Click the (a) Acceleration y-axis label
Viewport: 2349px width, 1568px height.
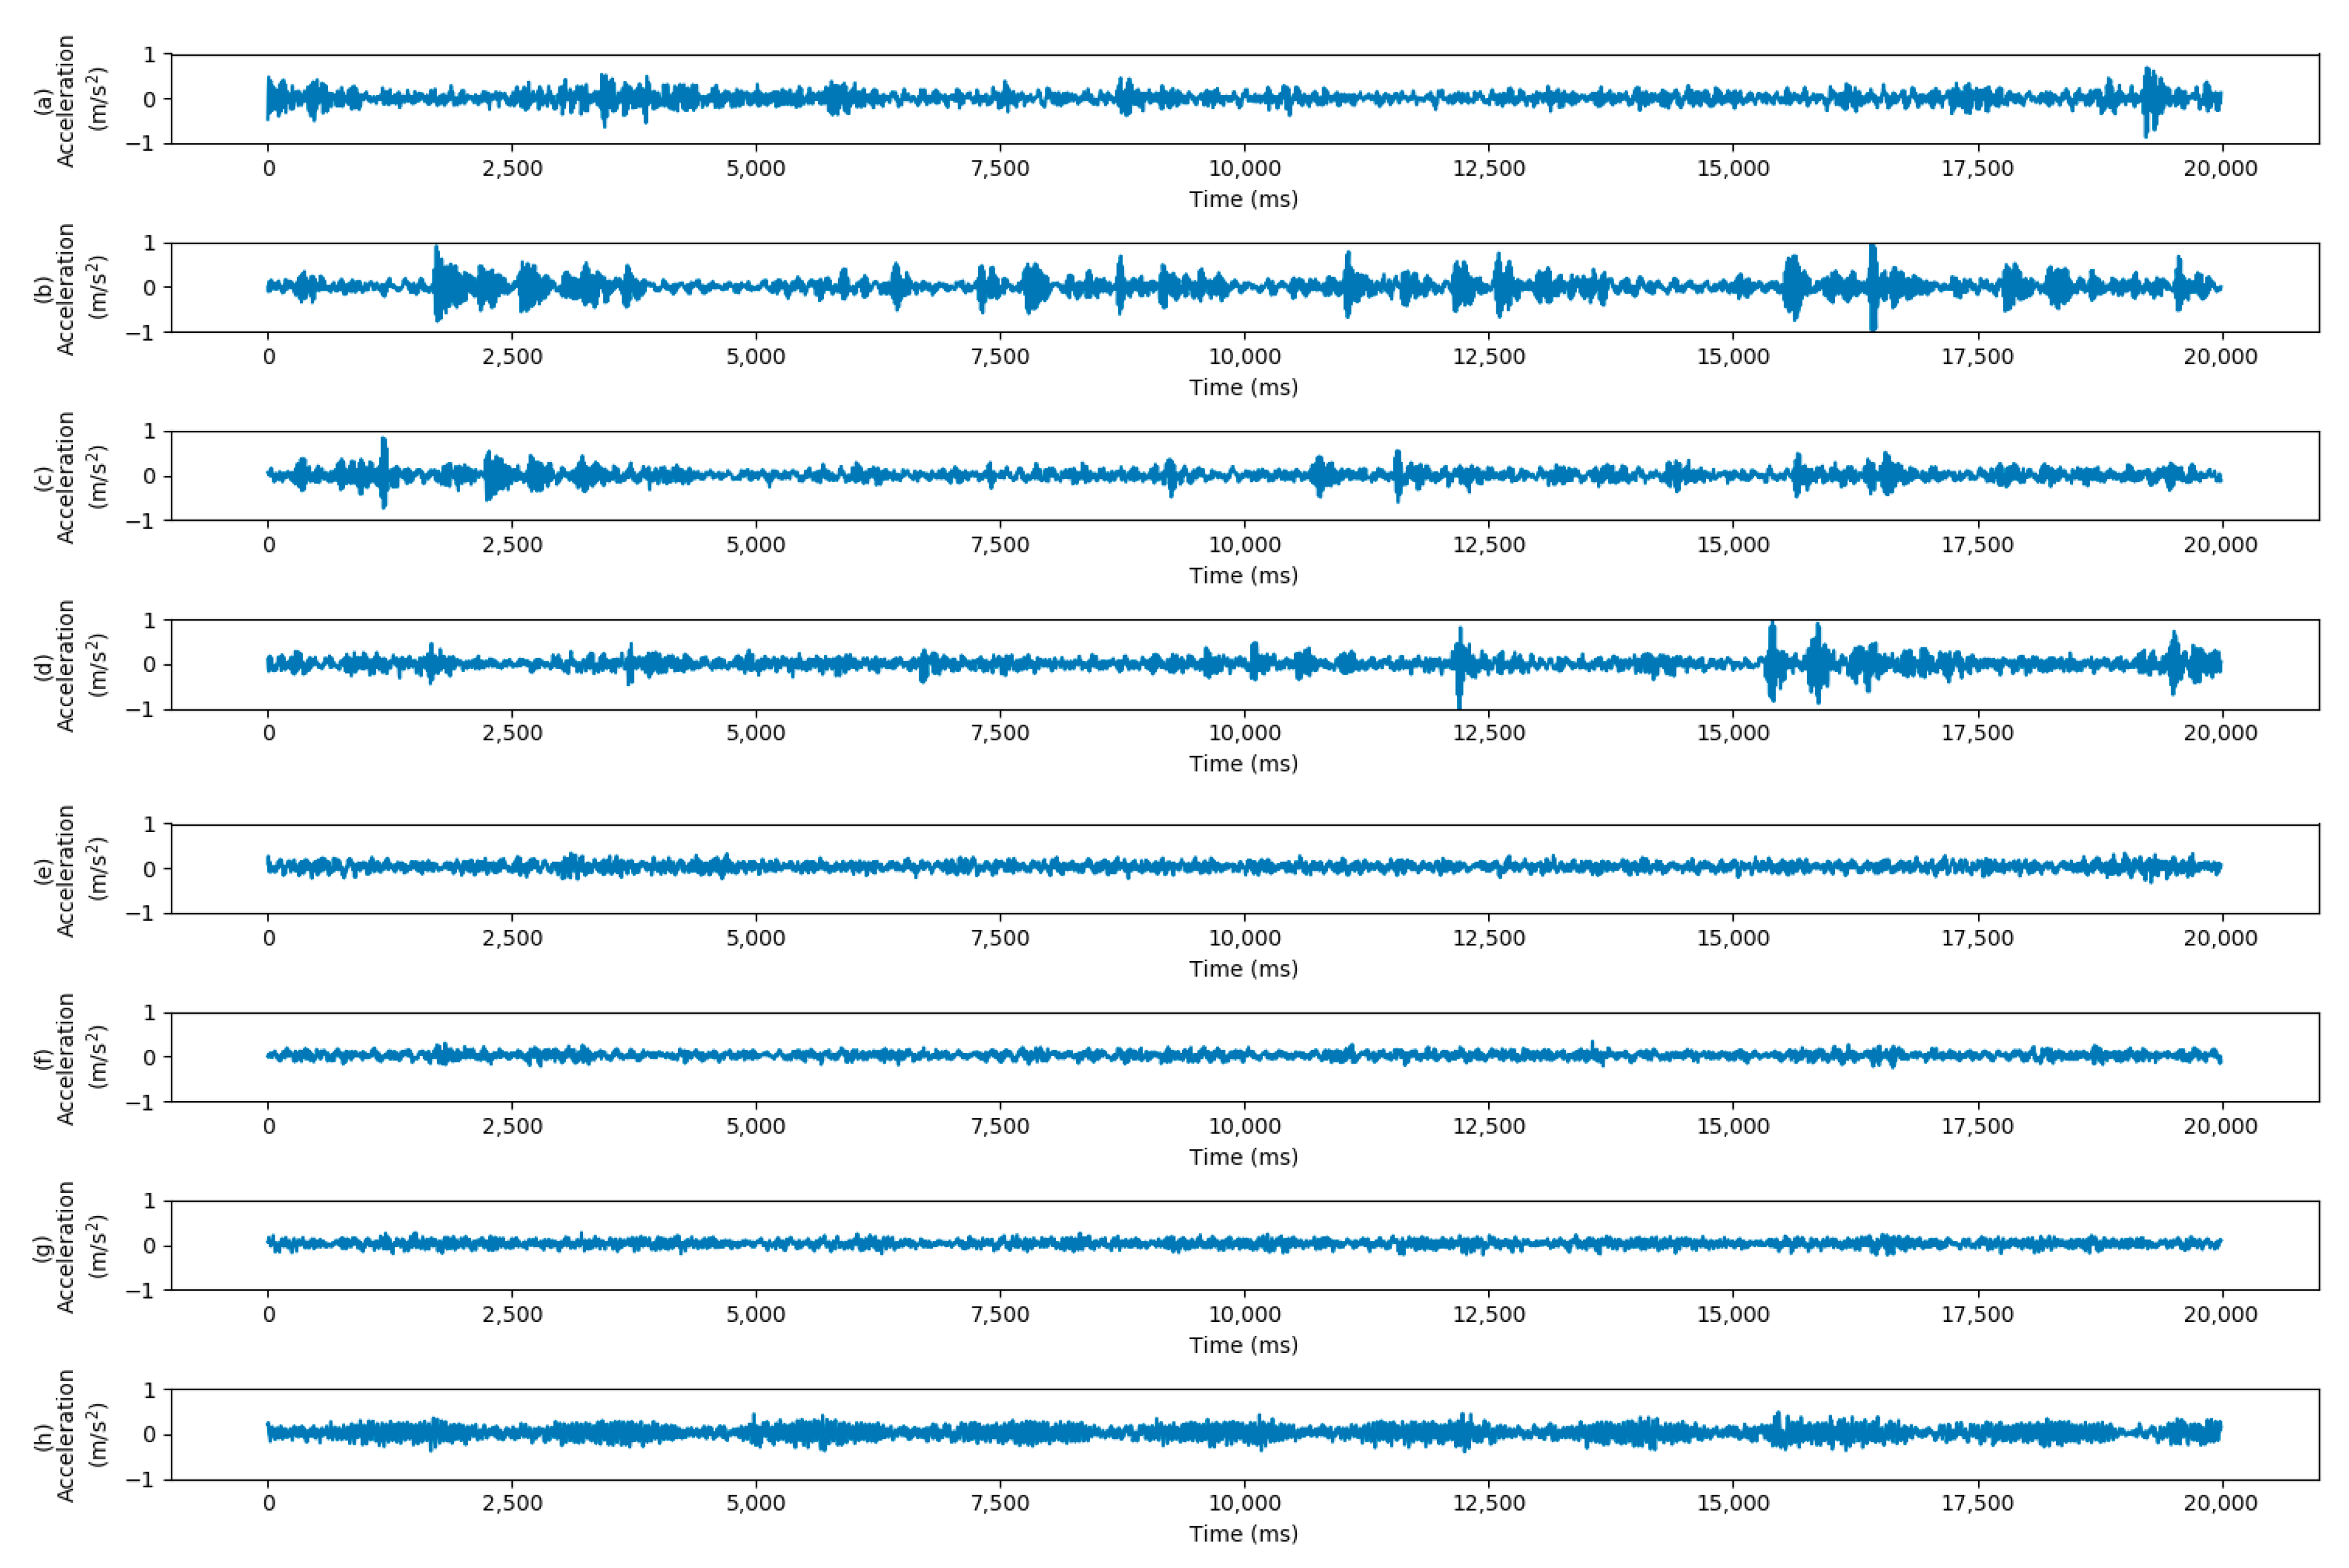click(66, 100)
